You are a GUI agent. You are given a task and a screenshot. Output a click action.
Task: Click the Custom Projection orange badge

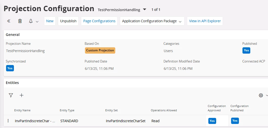(x=100, y=51)
